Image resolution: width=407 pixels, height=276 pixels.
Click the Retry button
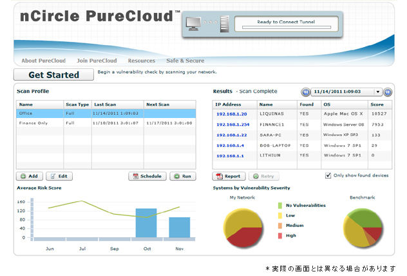(264, 176)
